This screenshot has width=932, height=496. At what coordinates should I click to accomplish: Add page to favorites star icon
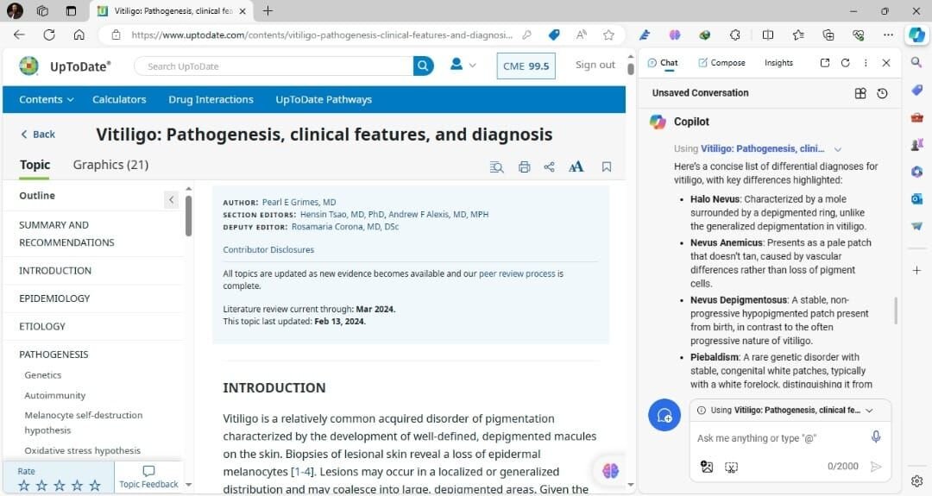tap(608, 35)
